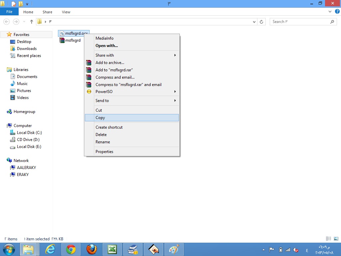The width and height of the screenshot is (341, 256).
Task: Open the Videos library
Action: (23, 98)
